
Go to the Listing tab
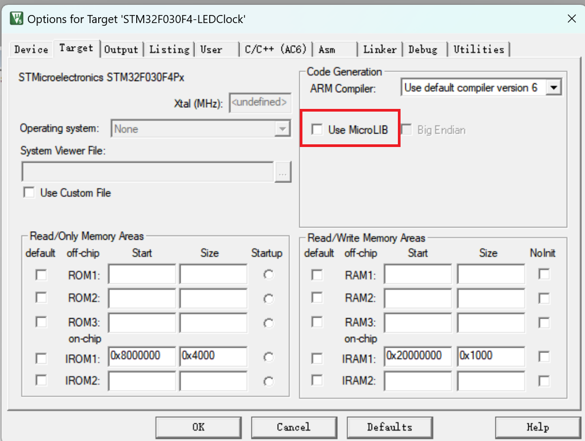(169, 50)
